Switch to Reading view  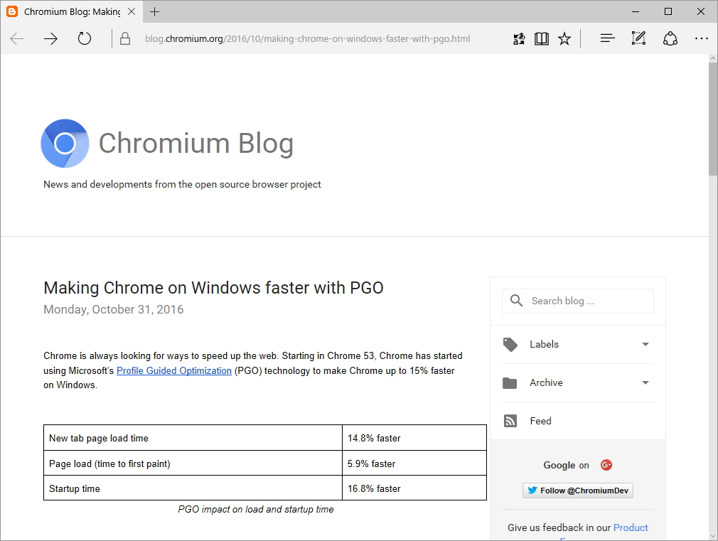pyautogui.click(x=542, y=38)
